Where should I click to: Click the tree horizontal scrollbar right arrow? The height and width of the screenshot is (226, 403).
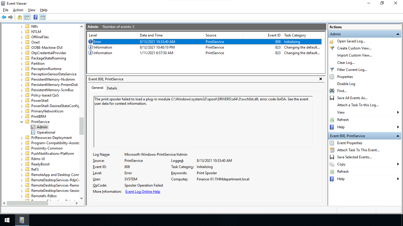point(77,203)
